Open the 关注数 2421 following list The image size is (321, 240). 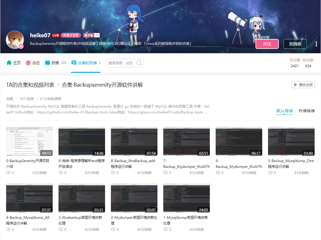pos(295,63)
